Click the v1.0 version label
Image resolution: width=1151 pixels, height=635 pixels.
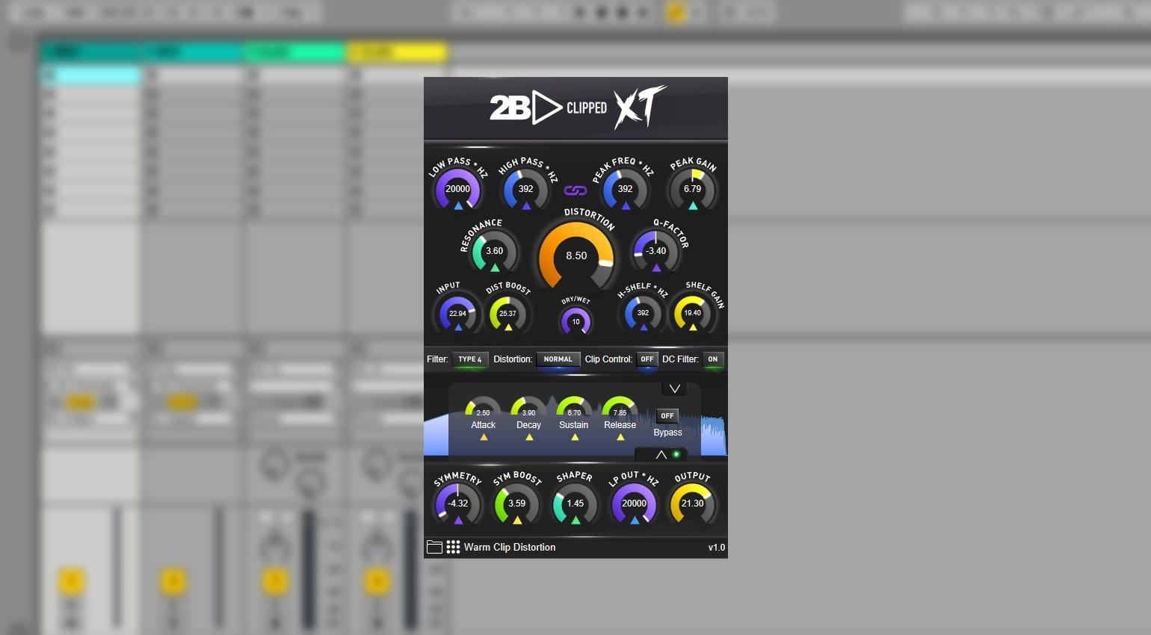pos(717,548)
